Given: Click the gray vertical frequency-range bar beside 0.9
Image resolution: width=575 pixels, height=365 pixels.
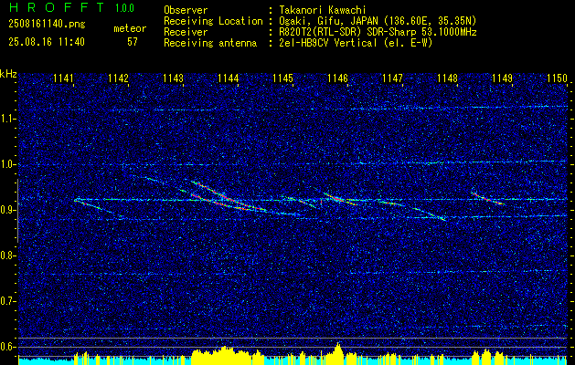Looking at the screenshot, I should point(17,211).
